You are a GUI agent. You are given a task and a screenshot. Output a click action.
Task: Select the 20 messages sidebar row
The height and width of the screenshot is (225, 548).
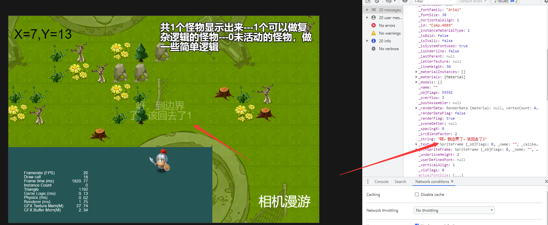[383, 10]
